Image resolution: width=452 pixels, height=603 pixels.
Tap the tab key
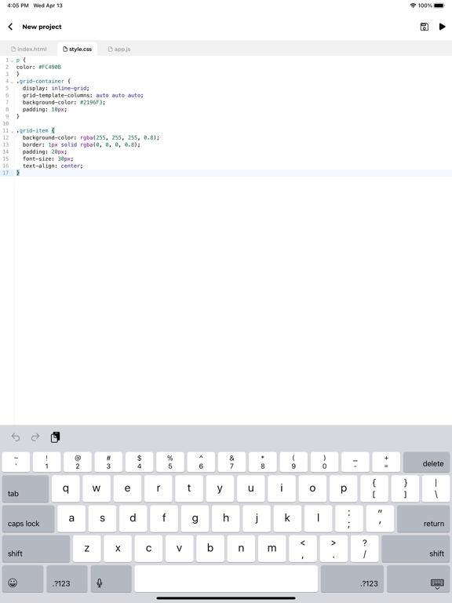tap(25, 488)
